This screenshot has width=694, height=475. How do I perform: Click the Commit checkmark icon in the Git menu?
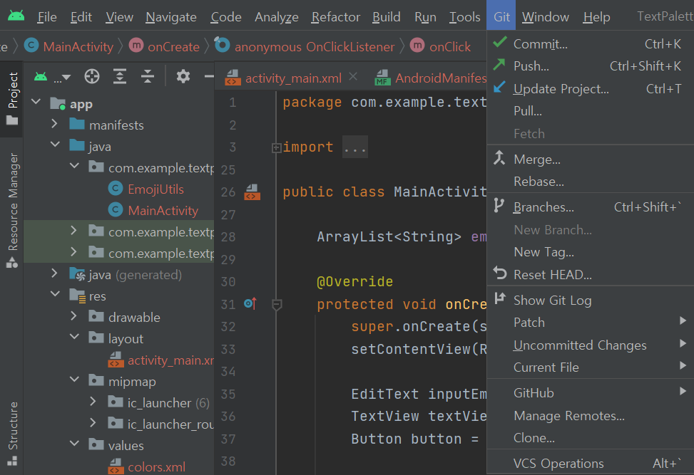click(x=500, y=43)
